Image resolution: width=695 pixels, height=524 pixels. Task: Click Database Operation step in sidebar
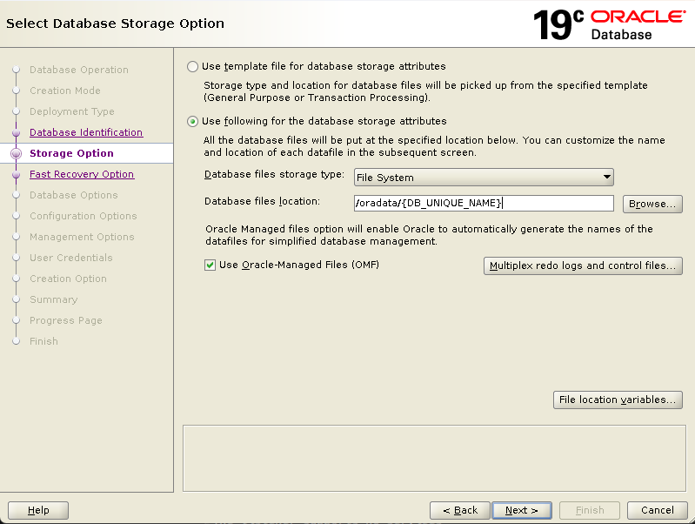[x=79, y=70]
